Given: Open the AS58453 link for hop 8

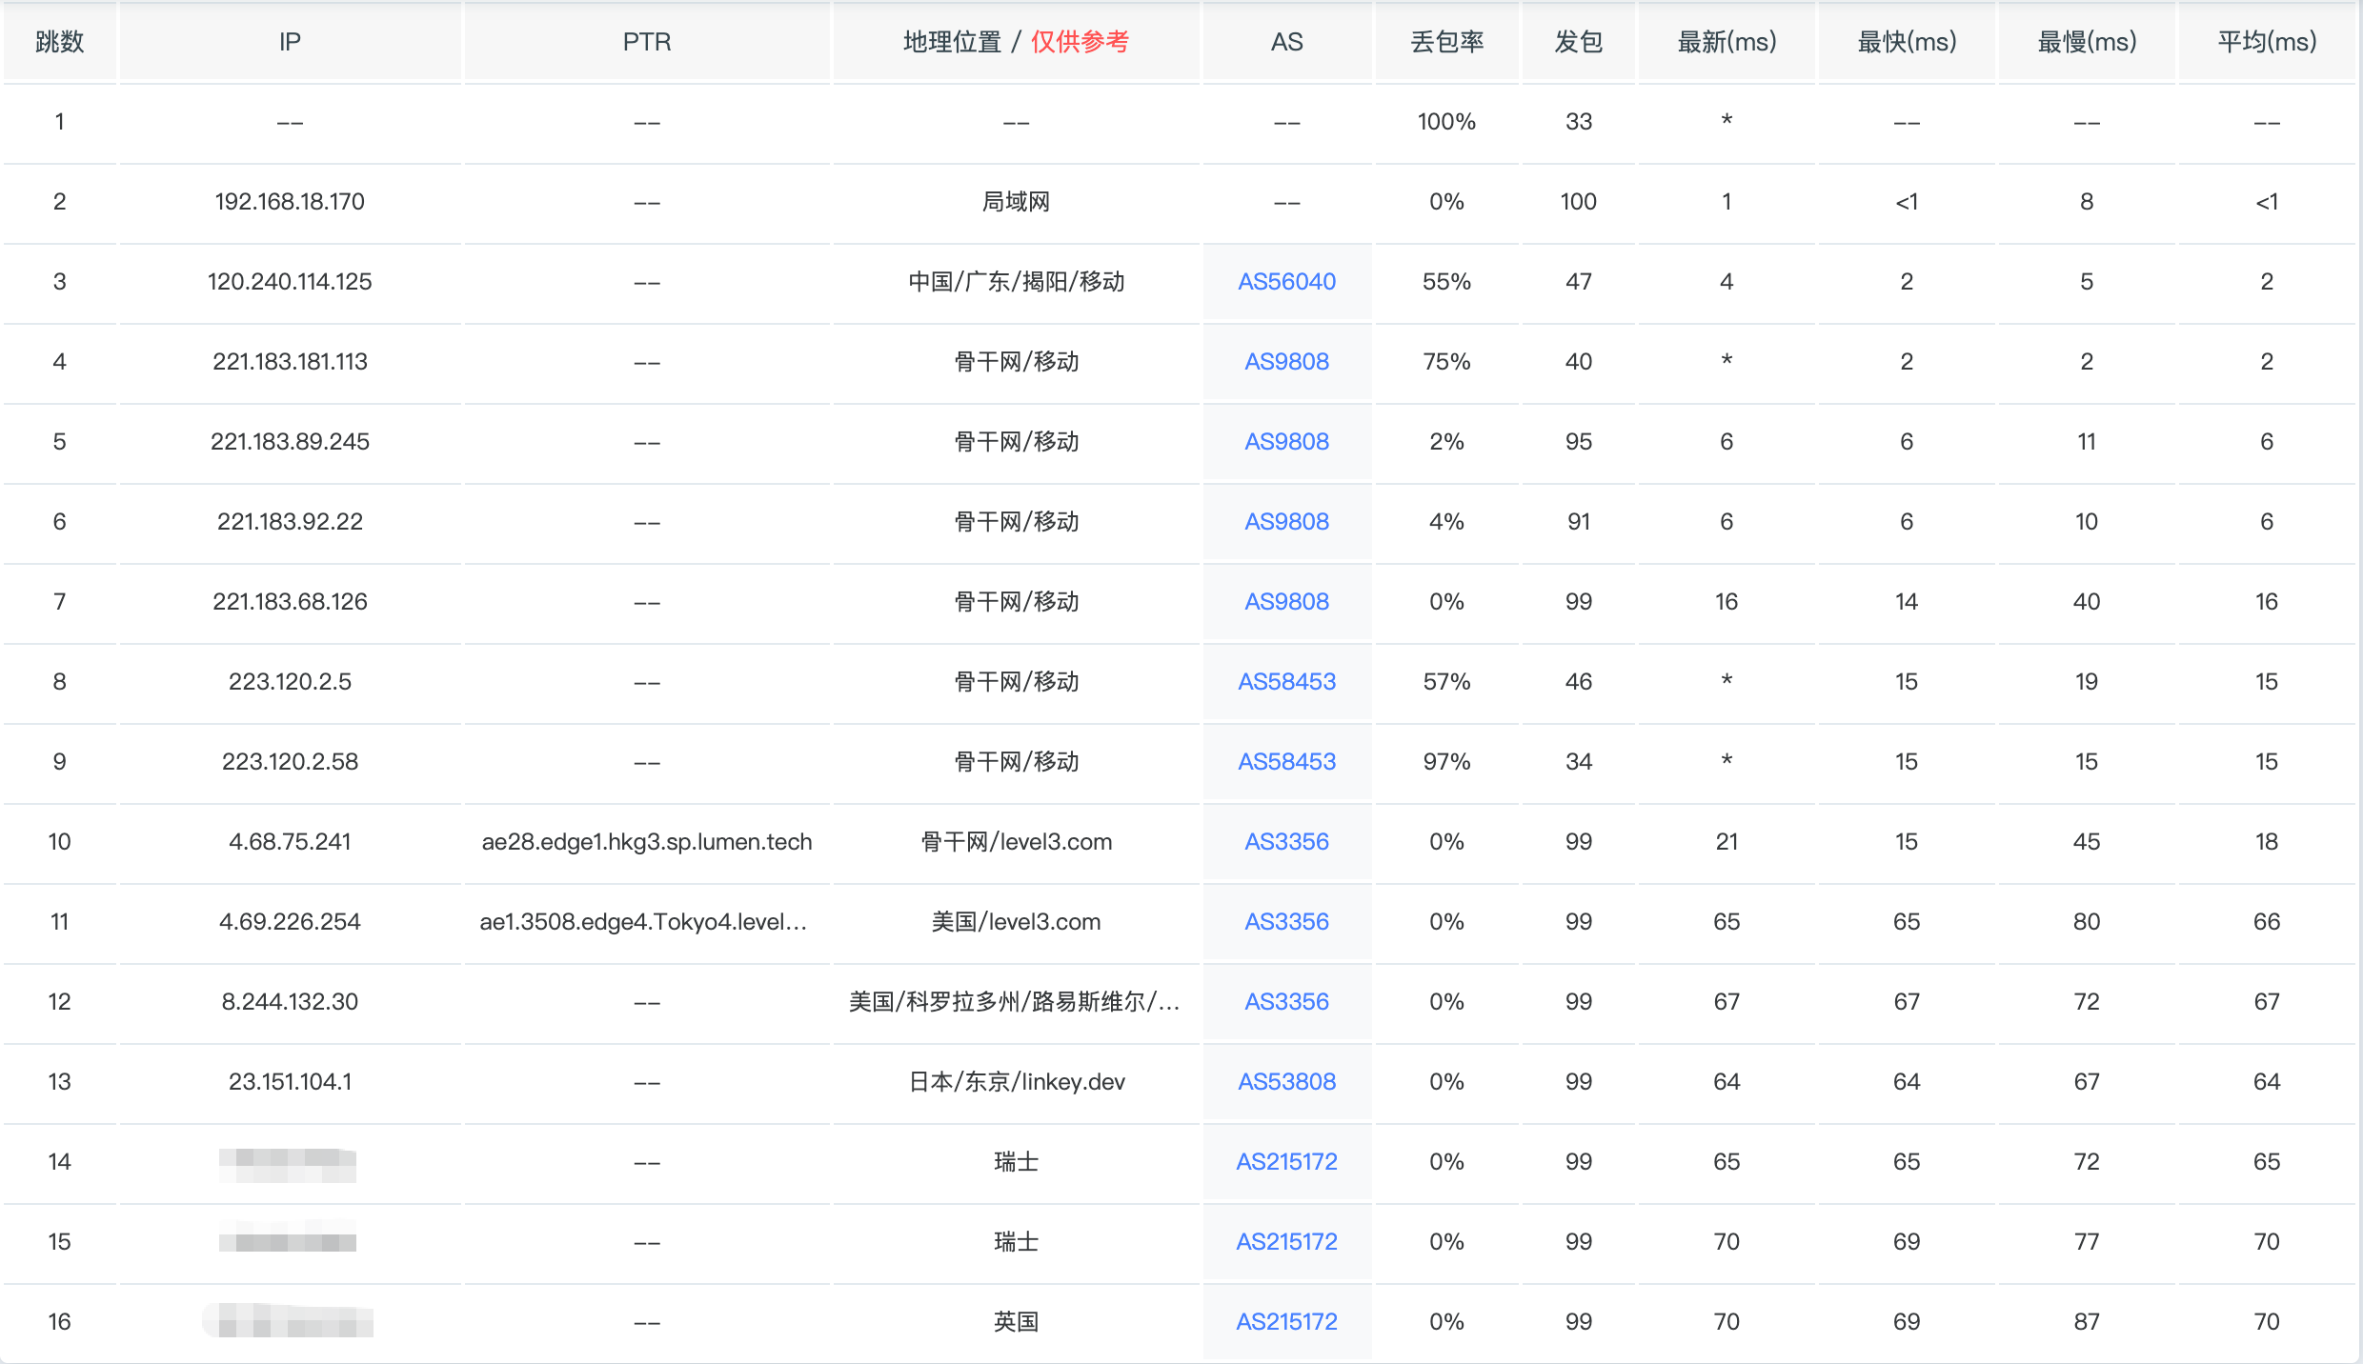Looking at the screenshot, I should [x=1286, y=681].
